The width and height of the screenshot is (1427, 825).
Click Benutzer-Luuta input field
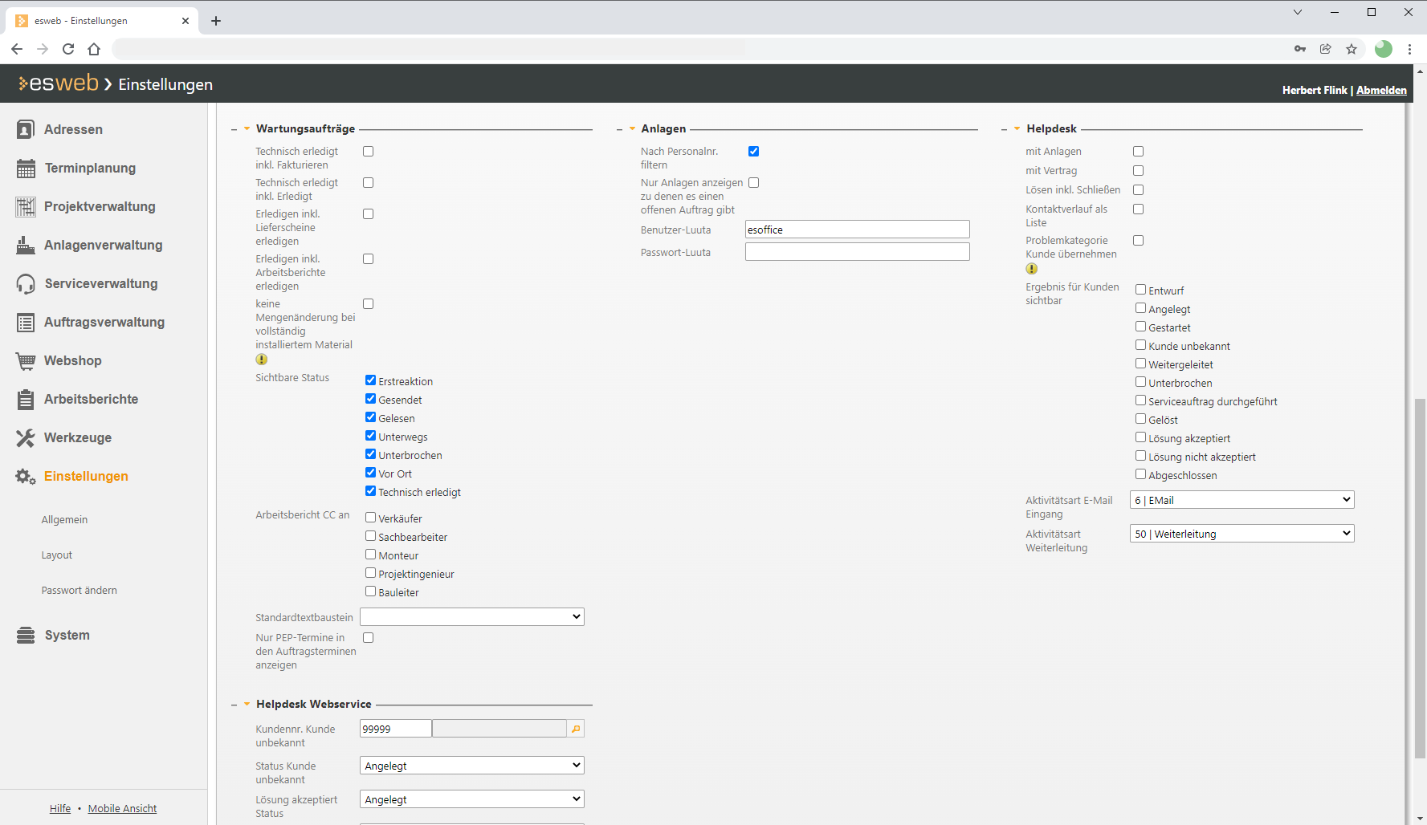pos(857,230)
